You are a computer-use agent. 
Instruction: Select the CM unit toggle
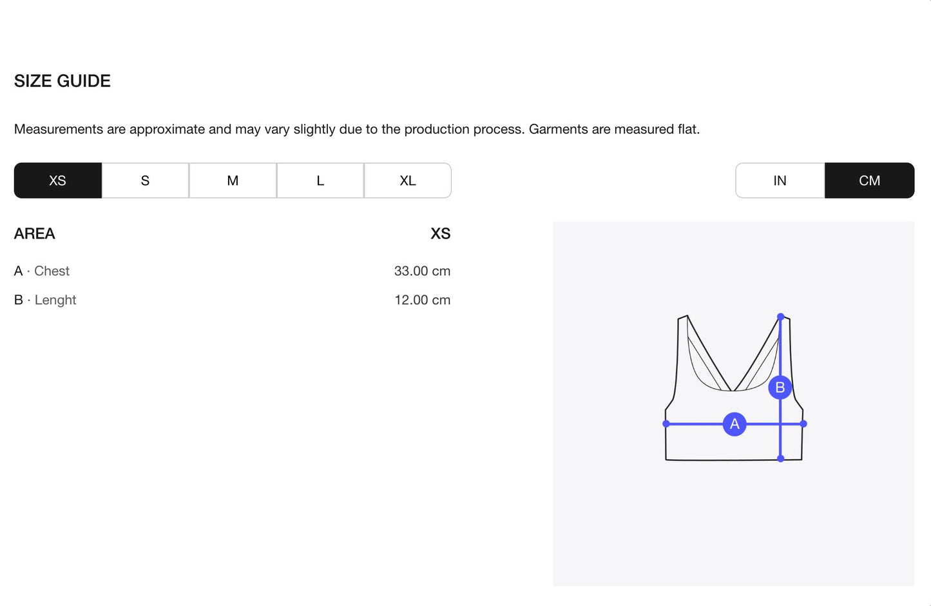869,181
